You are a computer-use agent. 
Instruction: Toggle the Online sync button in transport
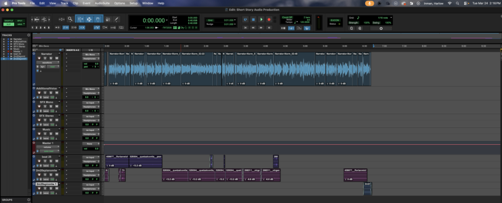click(x=246, y=20)
